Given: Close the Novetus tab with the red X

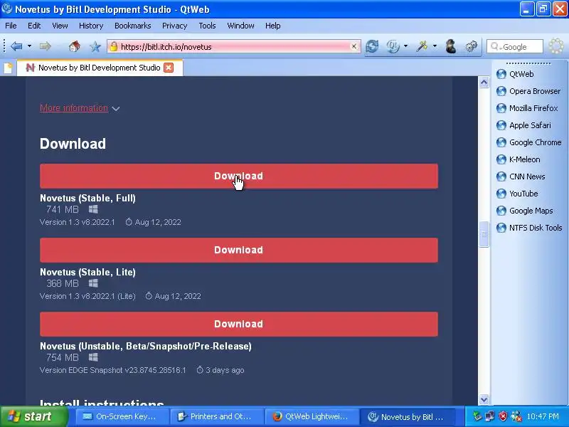Looking at the screenshot, I should click(169, 68).
